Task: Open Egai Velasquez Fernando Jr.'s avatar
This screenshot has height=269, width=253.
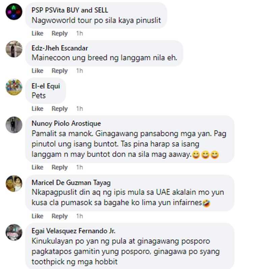Action: point(14,232)
